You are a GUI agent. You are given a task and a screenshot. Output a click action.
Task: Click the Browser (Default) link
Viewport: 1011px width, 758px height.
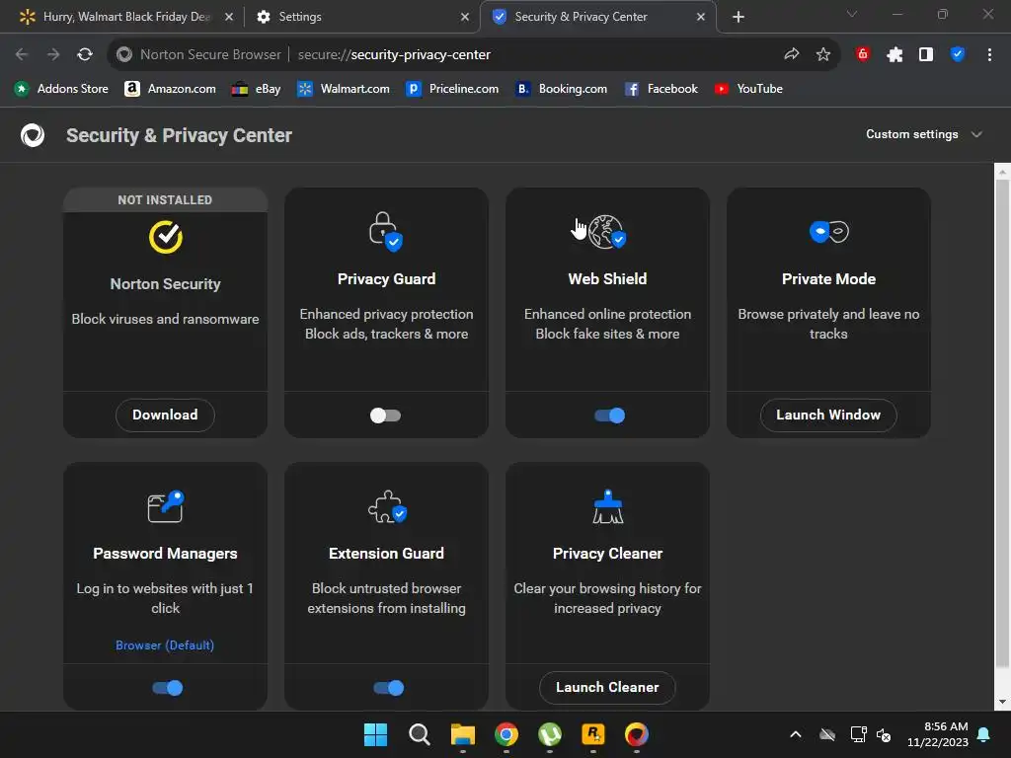tap(165, 645)
